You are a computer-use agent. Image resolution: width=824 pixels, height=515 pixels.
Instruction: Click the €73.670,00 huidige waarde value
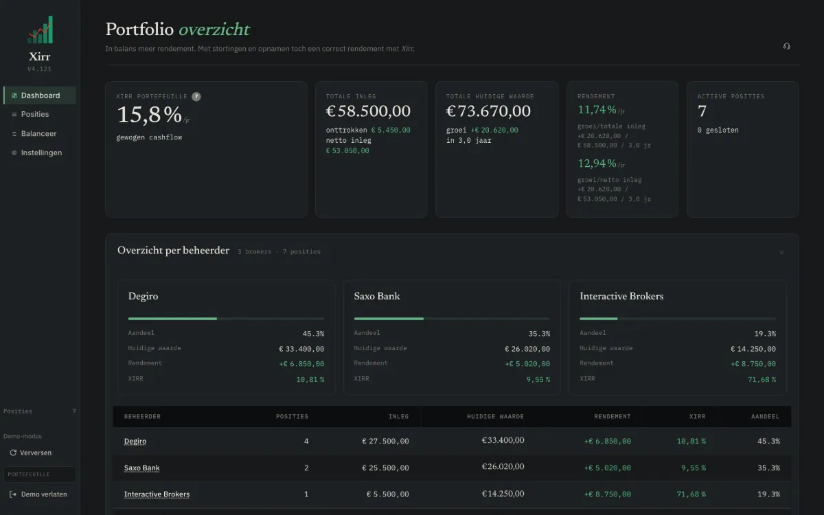[x=488, y=111]
